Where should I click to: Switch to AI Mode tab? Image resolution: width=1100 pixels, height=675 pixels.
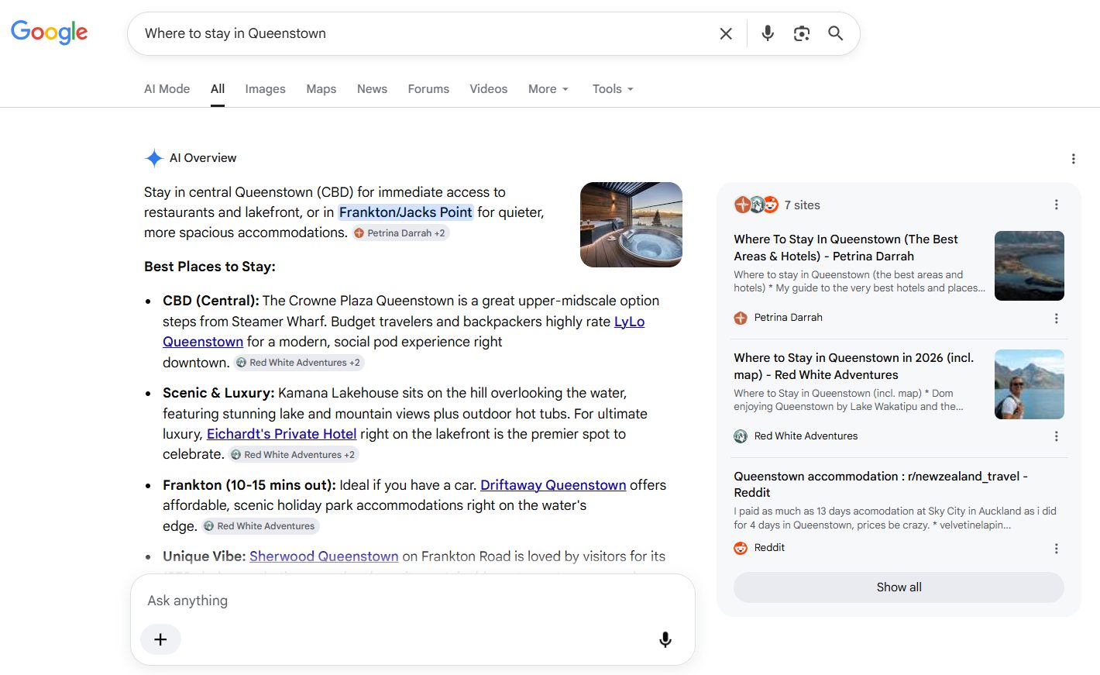pos(167,89)
